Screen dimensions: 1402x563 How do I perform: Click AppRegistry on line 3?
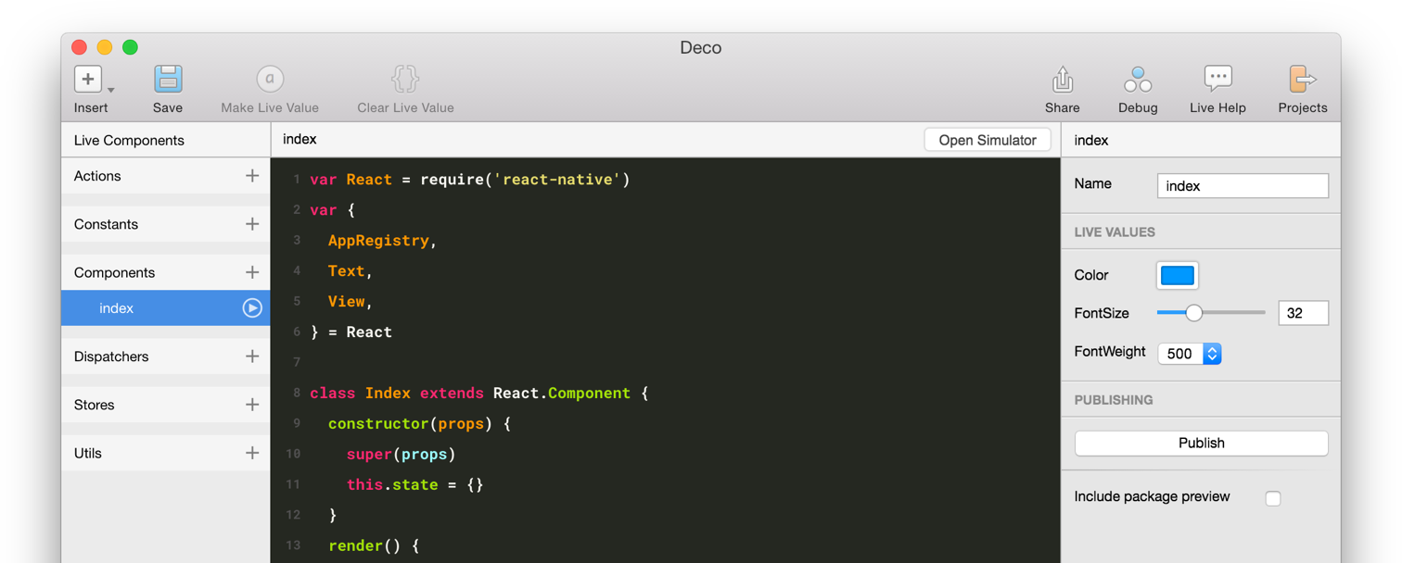coord(378,241)
